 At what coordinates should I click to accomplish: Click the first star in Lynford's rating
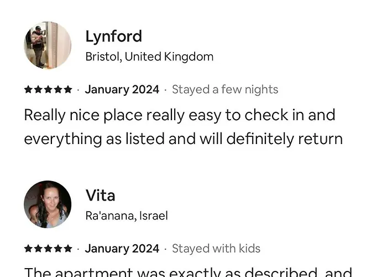pyautogui.click(x=28, y=90)
